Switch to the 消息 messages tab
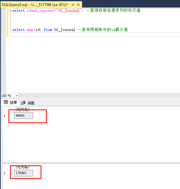180x189 pixels. [x=28, y=103]
